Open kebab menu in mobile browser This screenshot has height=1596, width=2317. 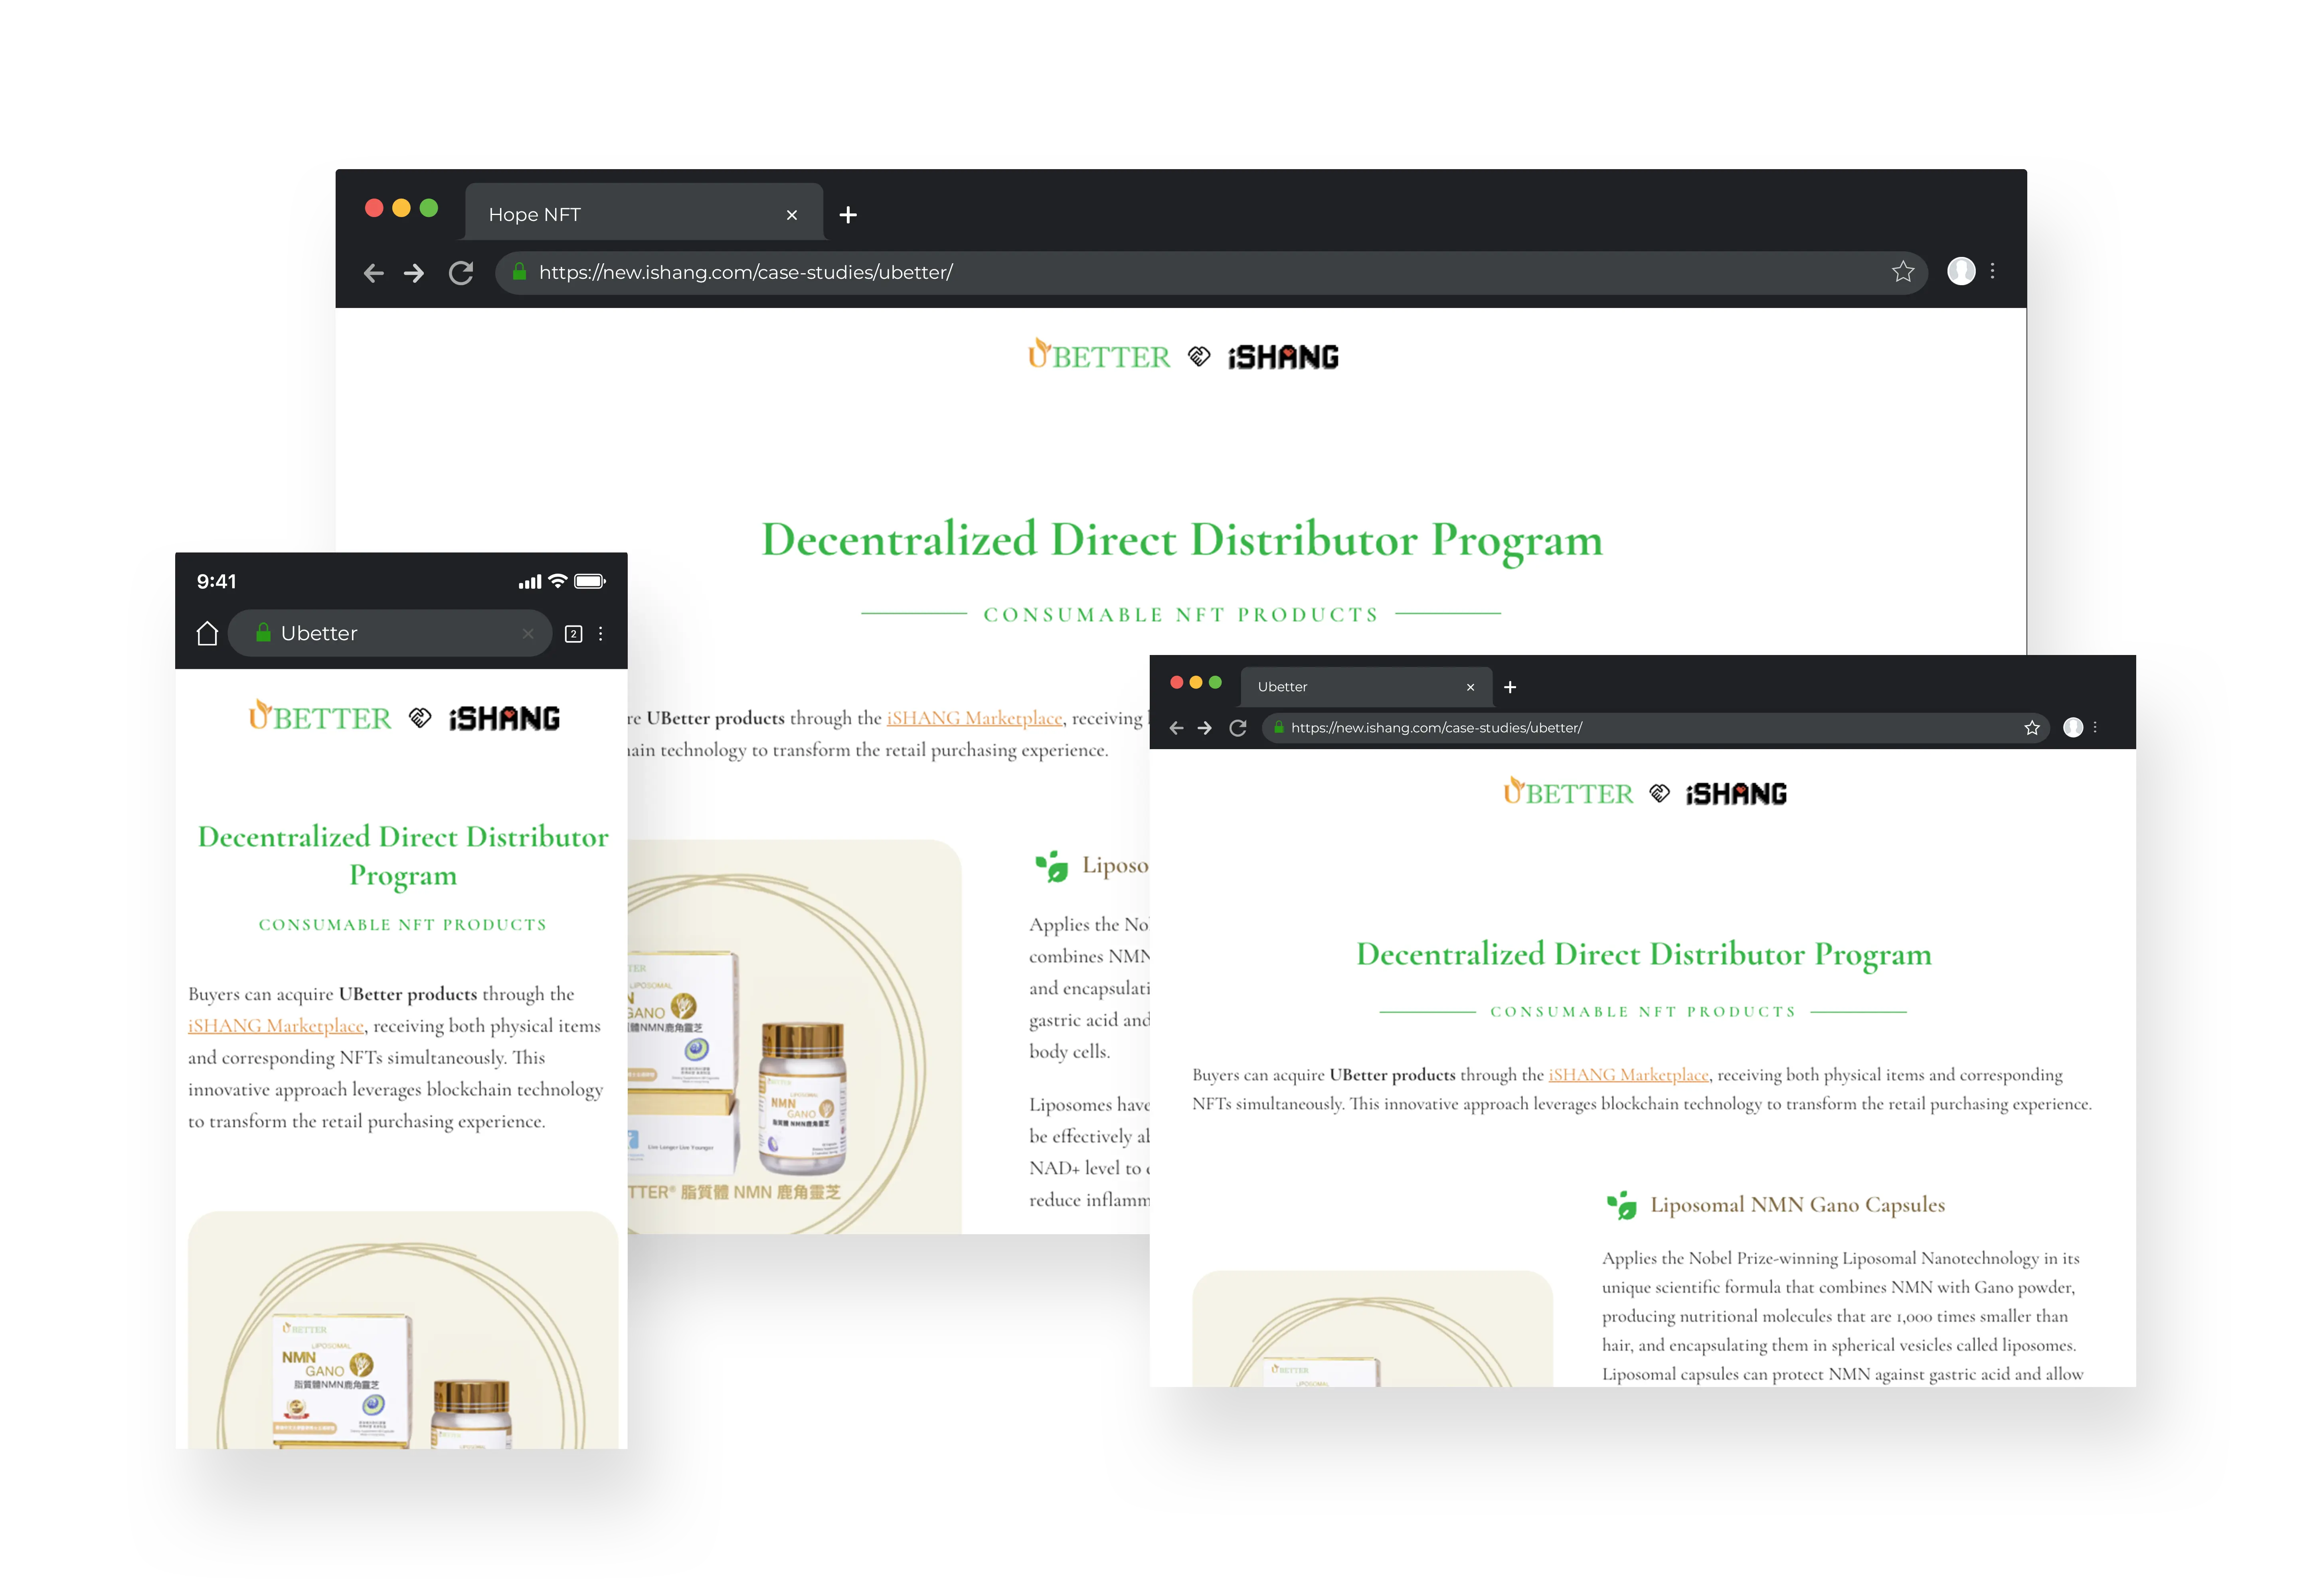[x=600, y=634]
